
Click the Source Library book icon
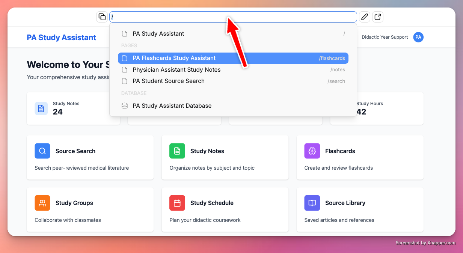312,203
